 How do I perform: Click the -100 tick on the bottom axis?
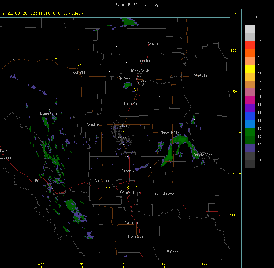point(40,264)
